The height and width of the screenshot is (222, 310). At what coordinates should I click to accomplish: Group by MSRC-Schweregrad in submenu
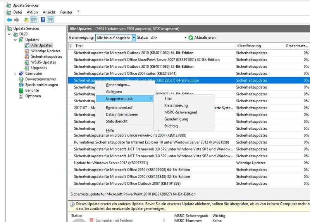click(184, 112)
